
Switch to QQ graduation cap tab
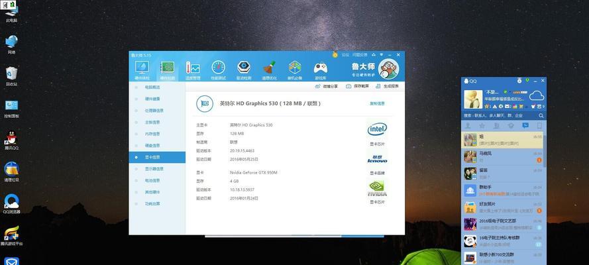(x=511, y=126)
